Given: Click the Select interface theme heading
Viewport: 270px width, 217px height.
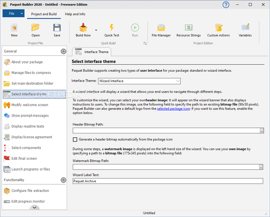Looking at the screenshot, I should tap(94, 62).
